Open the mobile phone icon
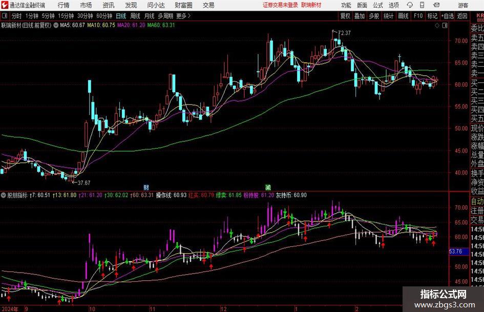This screenshot has height=312, width=484. pos(422,5)
